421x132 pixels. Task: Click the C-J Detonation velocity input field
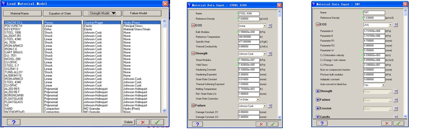tap(374, 55)
